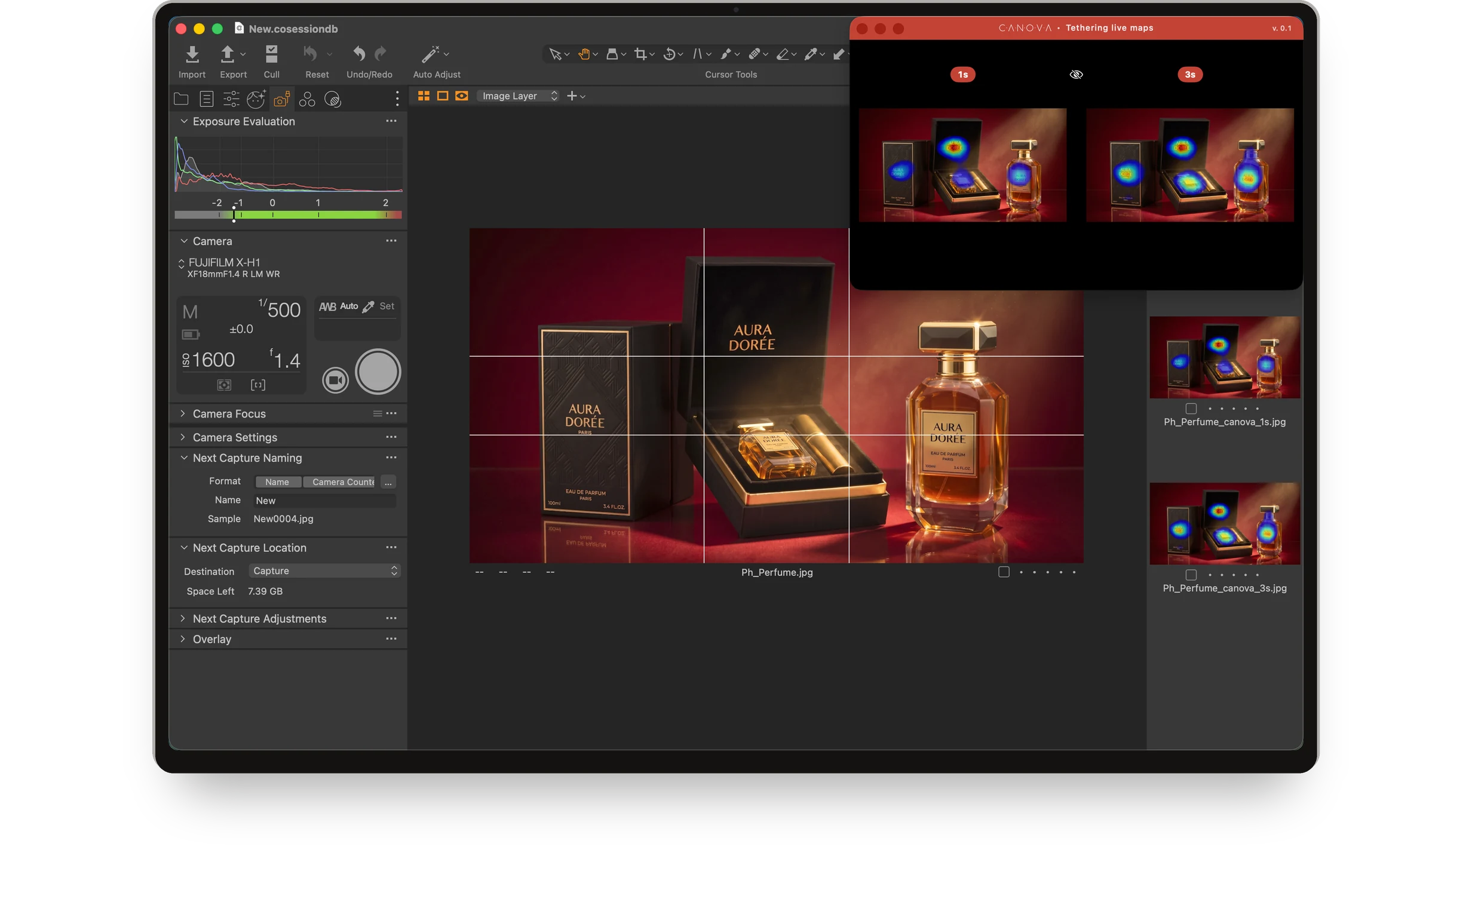Click the Set white balance button
Image resolution: width=1472 pixels, height=914 pixels.
click(388, 306)
